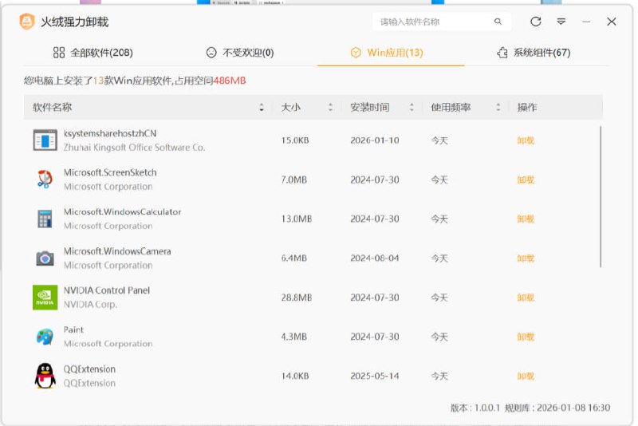Screen dimensions: 638x426
Task: Click the sad face icon of 不受欢迎 tab
Action: [x=211, y=53]
